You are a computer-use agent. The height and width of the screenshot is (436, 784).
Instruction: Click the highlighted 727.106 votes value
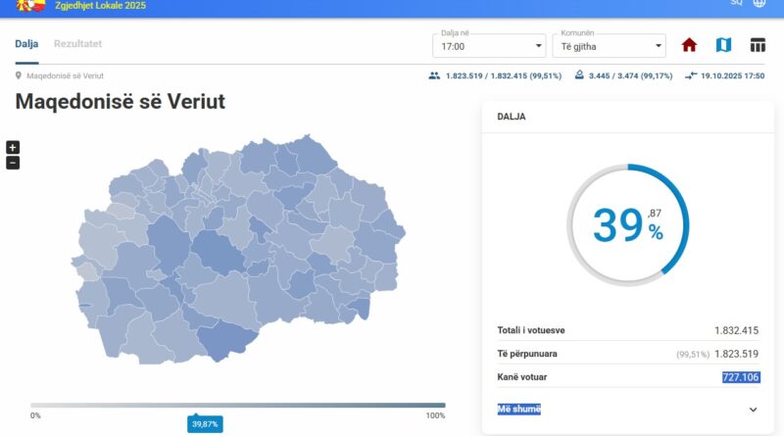pyautogui.click(x=741, y=377)
